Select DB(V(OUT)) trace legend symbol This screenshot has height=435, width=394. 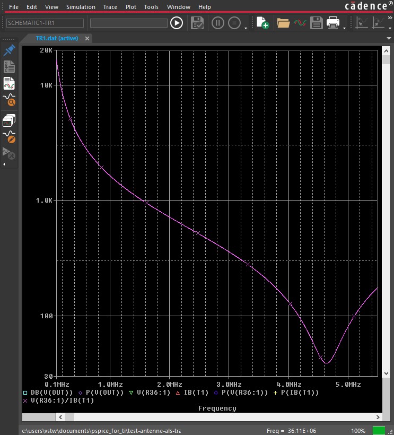click(25, 393)
